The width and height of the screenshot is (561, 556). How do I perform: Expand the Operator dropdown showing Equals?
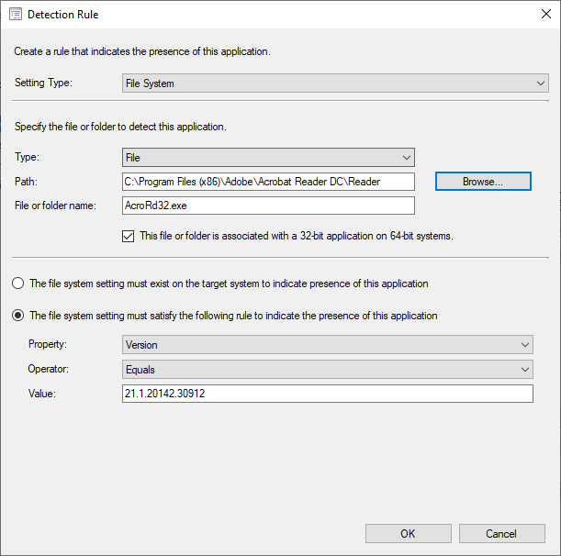[x=328, y=370]
